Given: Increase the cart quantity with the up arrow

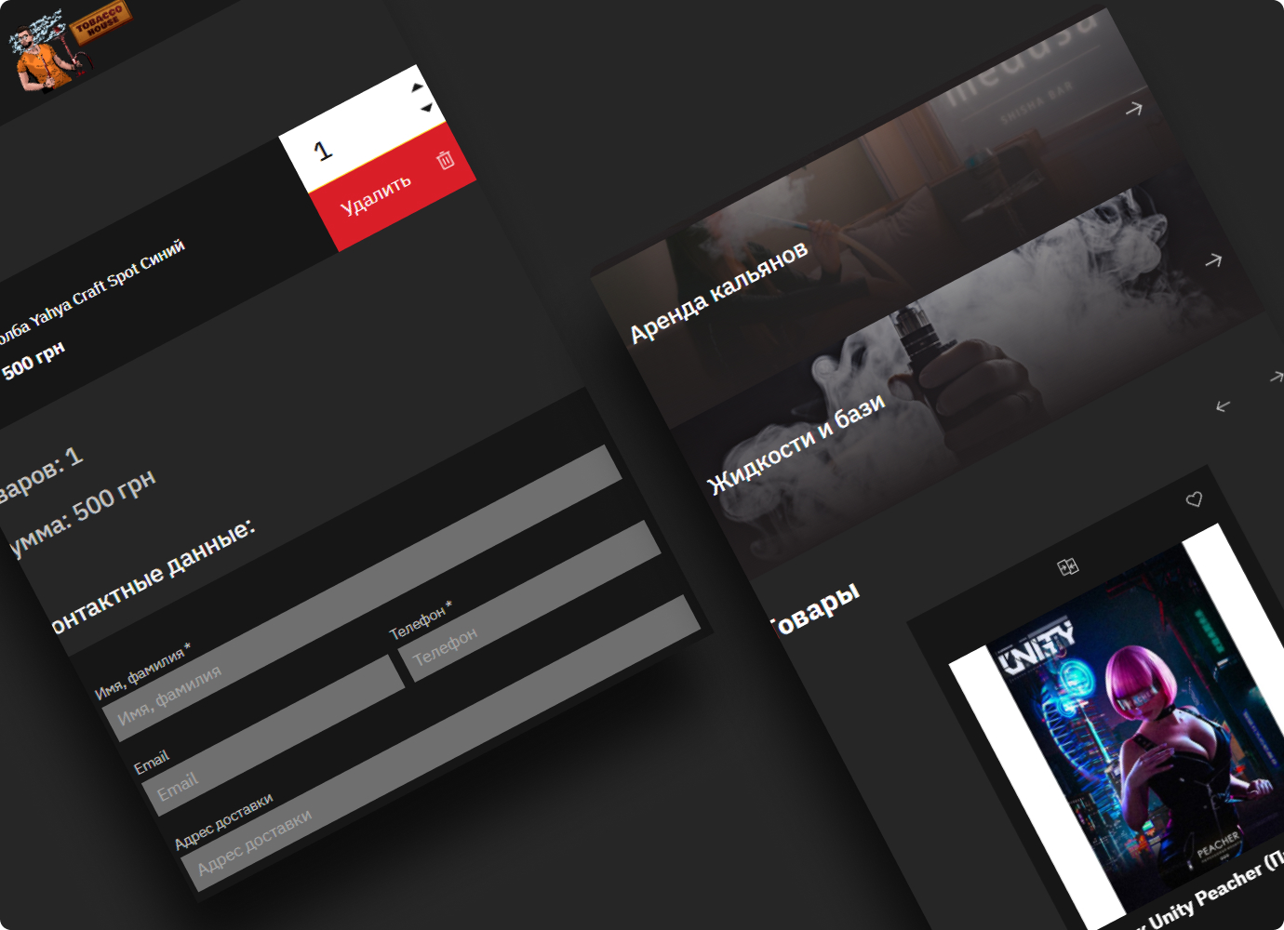Looking at the screenshot, I should coord(417,86).
